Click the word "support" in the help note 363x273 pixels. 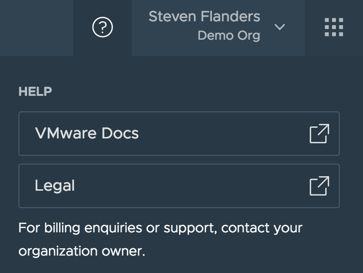(x=189, y=228)
